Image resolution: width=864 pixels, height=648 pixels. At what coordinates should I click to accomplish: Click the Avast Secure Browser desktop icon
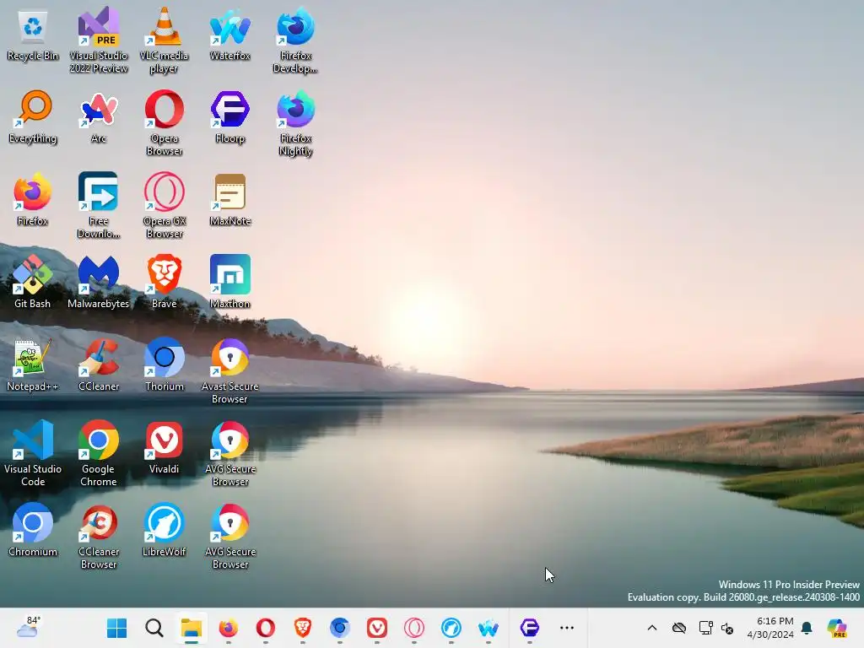(x=230, y=371)
